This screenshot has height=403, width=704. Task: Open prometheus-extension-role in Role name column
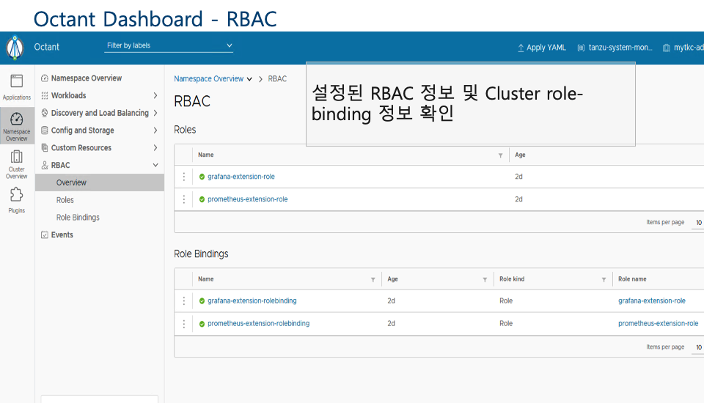click(x=659, y=324)
